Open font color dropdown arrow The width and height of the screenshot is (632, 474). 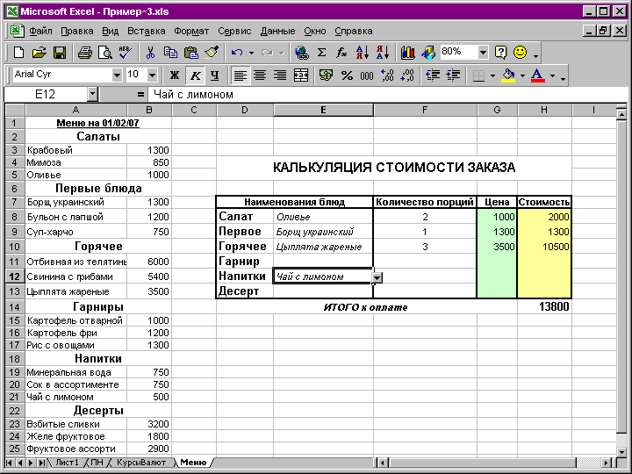(x=553, y=75)
